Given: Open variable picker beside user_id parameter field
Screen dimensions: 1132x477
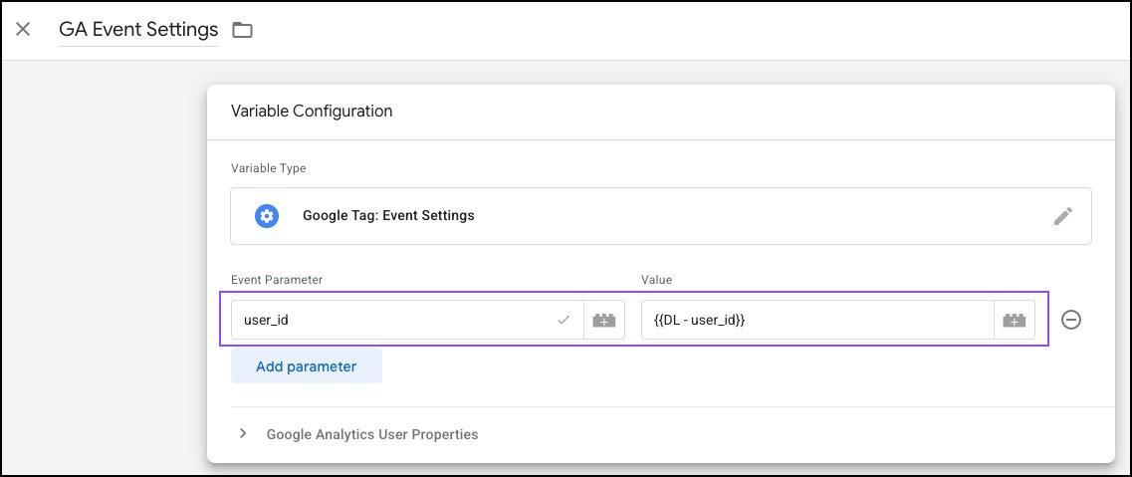Looking at the screenshot, I should pyautogui.click(x=604, y=320).
